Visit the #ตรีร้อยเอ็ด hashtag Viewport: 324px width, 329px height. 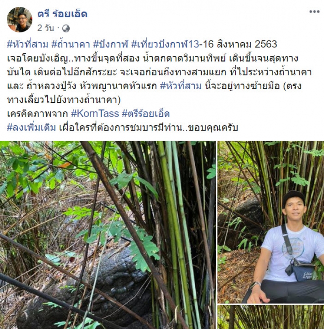click(x=146, y=114)
